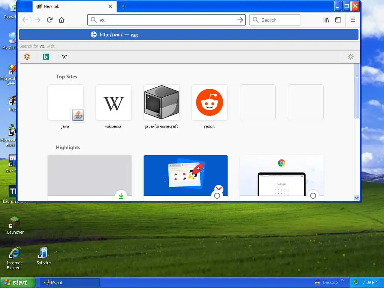Search with the Wikipedia engine icon

(x=64, y=57)
